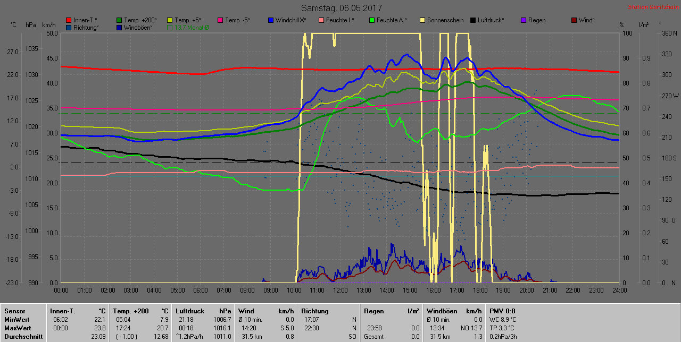Click the bright green Feuchte A. legend square

[x=372, y=20]
